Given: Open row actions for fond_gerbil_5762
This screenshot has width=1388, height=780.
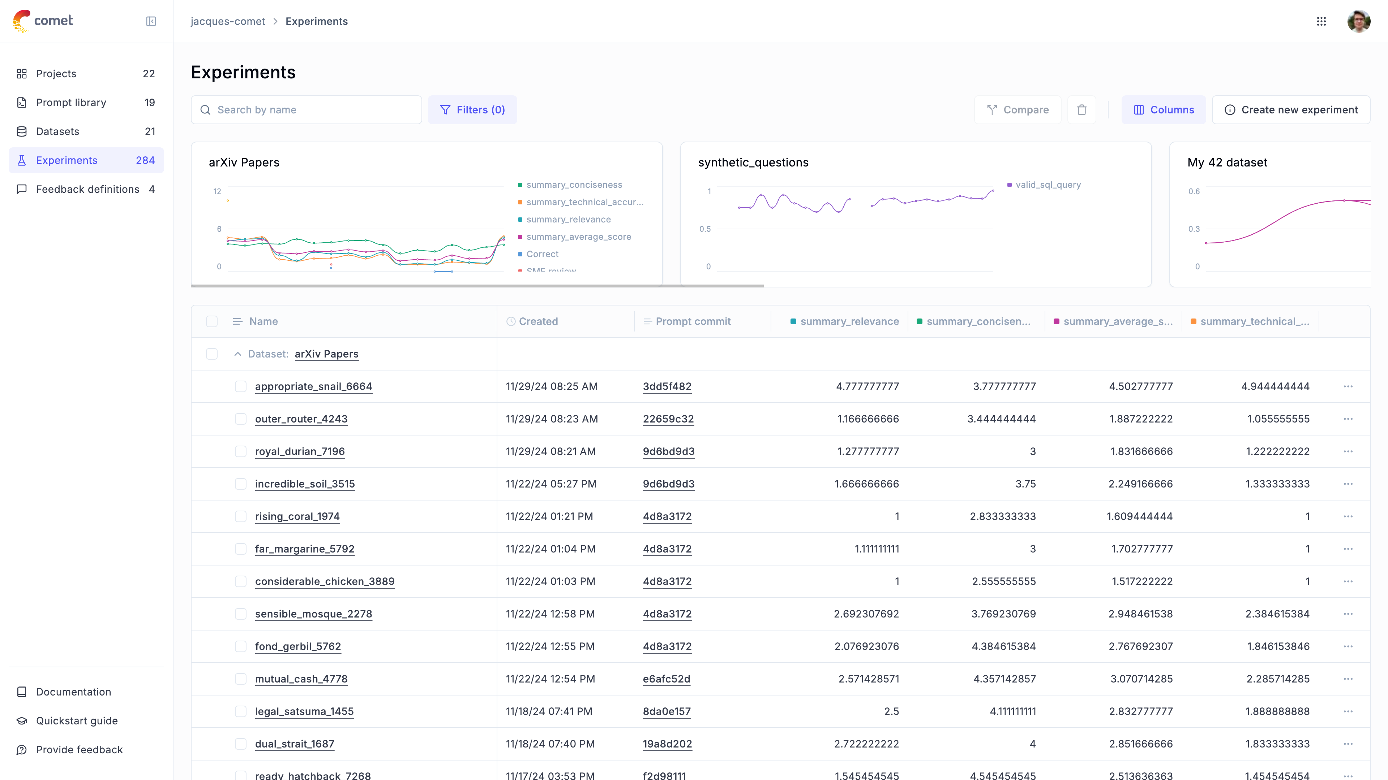Looking at the screenshot, I should point(1348,646).
